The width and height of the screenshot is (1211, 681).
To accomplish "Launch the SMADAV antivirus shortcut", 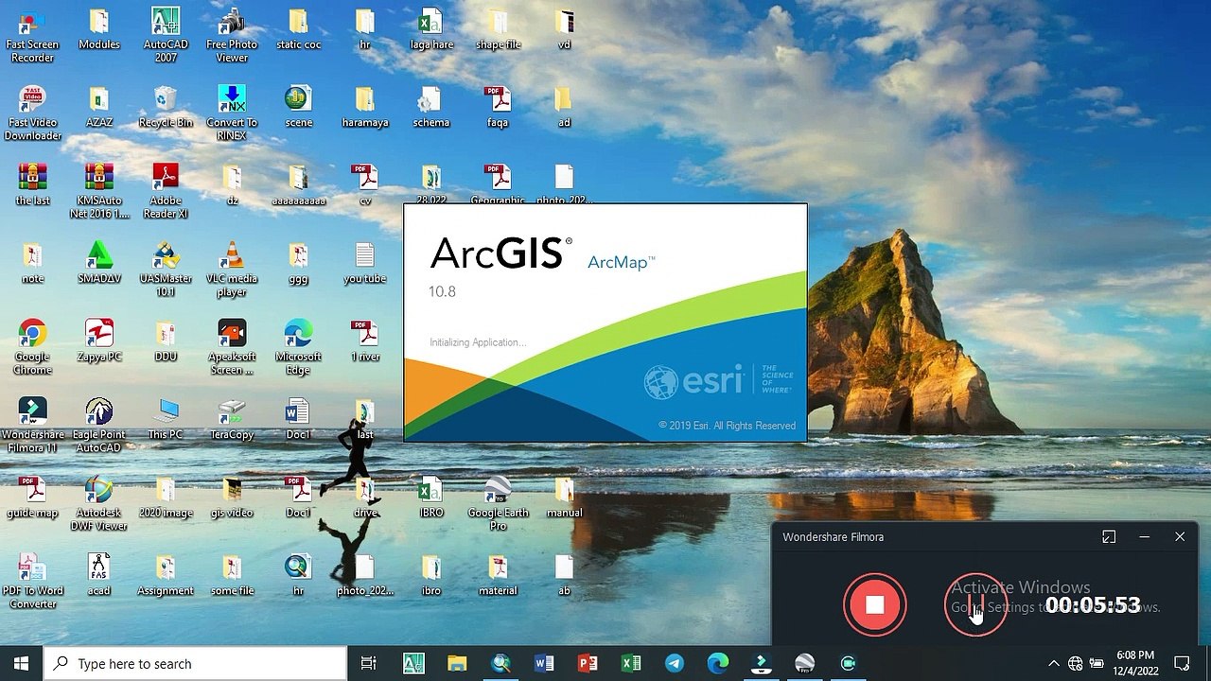I will pos(99,263).
